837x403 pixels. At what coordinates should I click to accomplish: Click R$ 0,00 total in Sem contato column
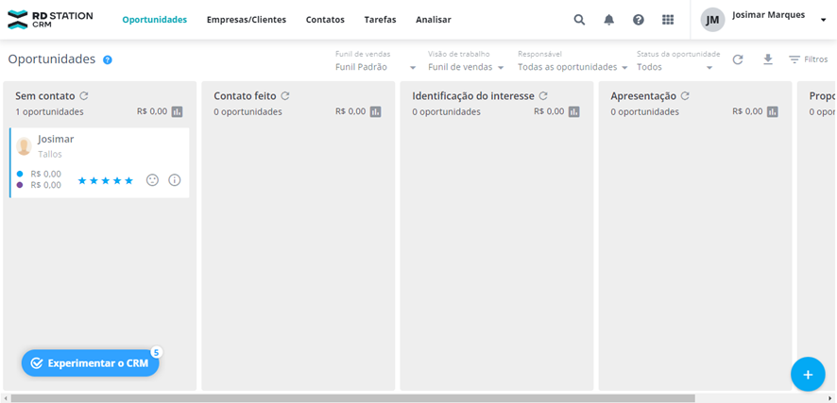152,111
